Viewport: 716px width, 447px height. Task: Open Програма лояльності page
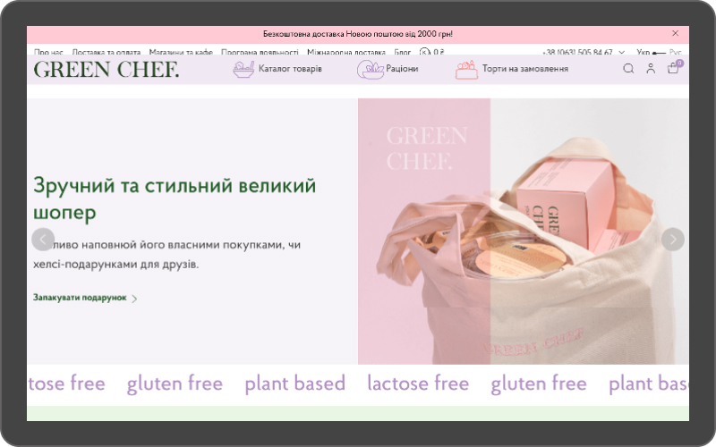(260, 52)
